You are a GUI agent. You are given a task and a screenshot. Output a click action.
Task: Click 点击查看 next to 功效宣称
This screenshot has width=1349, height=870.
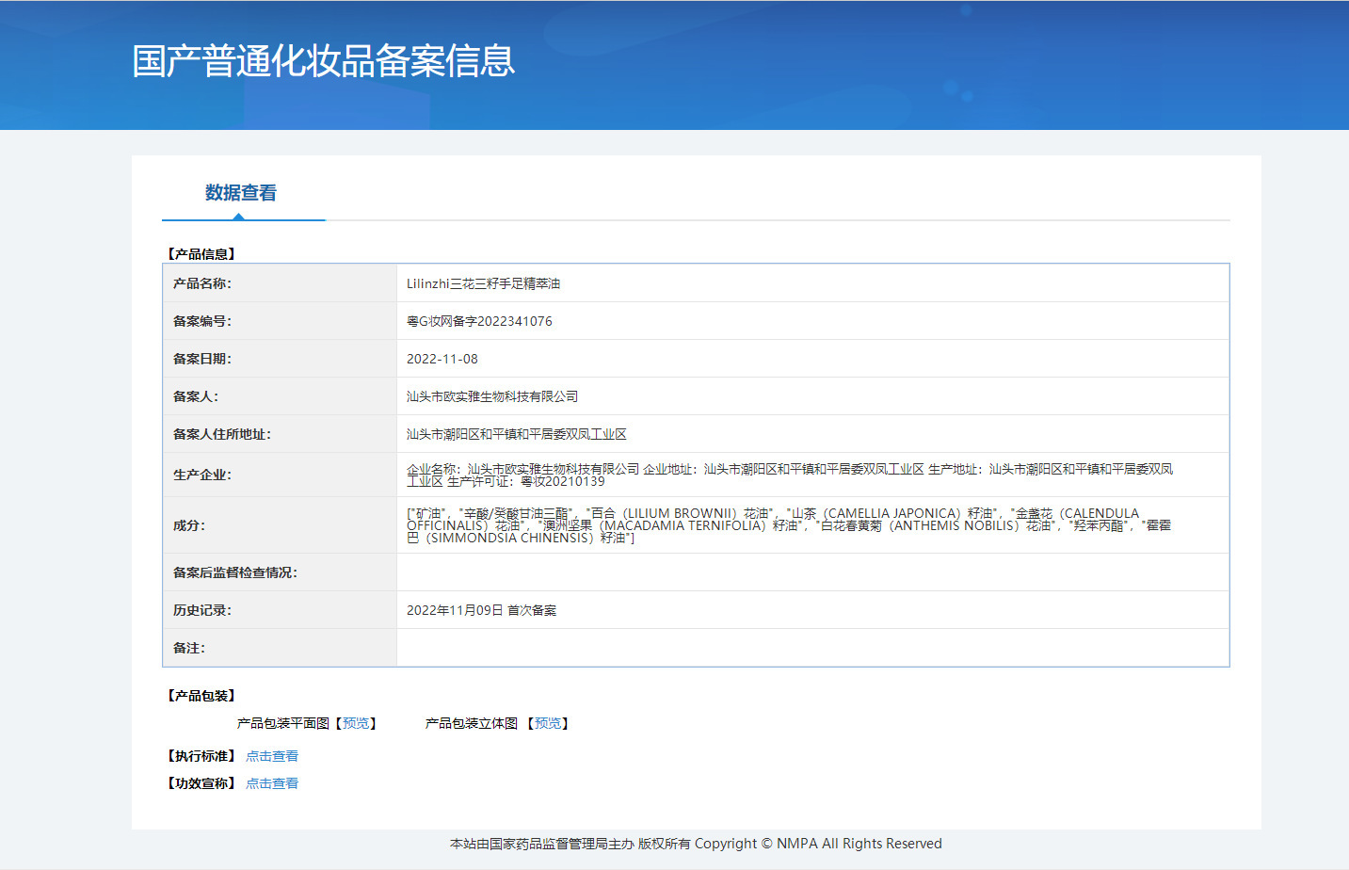tap(272, 783)
